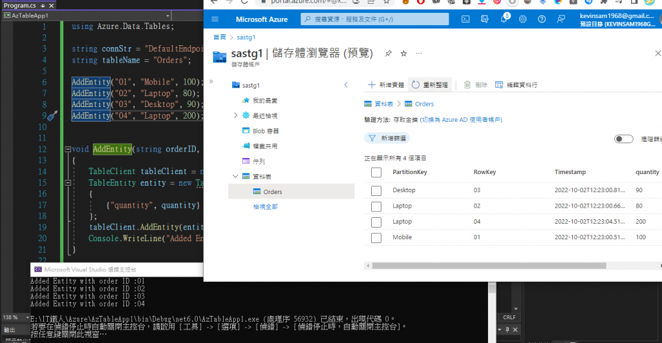Expand the recently viewed tree node
This screenshot has height=343, width=662.
pos(235,115)
